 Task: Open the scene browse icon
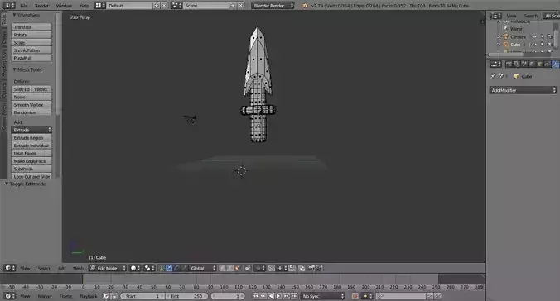pyautogui.click(x=176, y=6)
